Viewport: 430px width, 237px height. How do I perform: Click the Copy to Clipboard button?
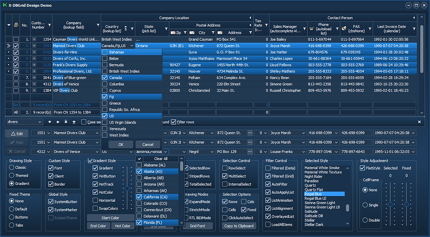[239, 226]
